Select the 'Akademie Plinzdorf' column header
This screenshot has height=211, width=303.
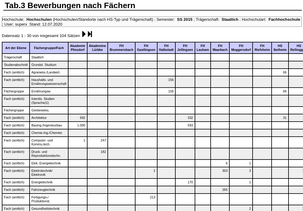(78, 48)
